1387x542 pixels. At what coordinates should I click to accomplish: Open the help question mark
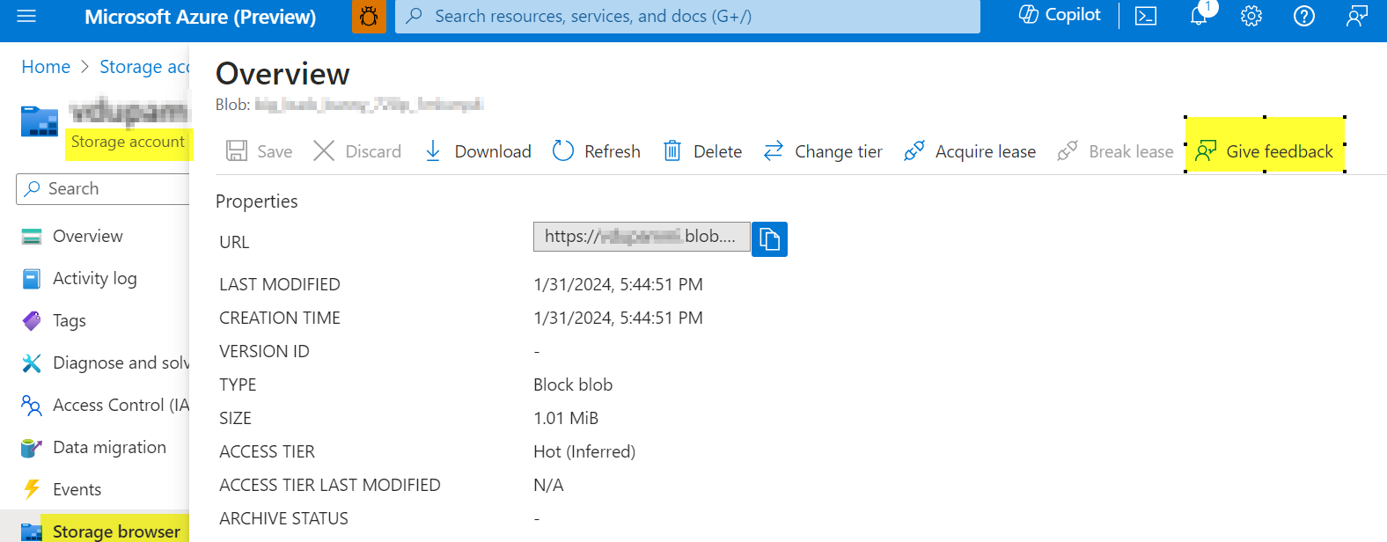(x=1304, y=16)
